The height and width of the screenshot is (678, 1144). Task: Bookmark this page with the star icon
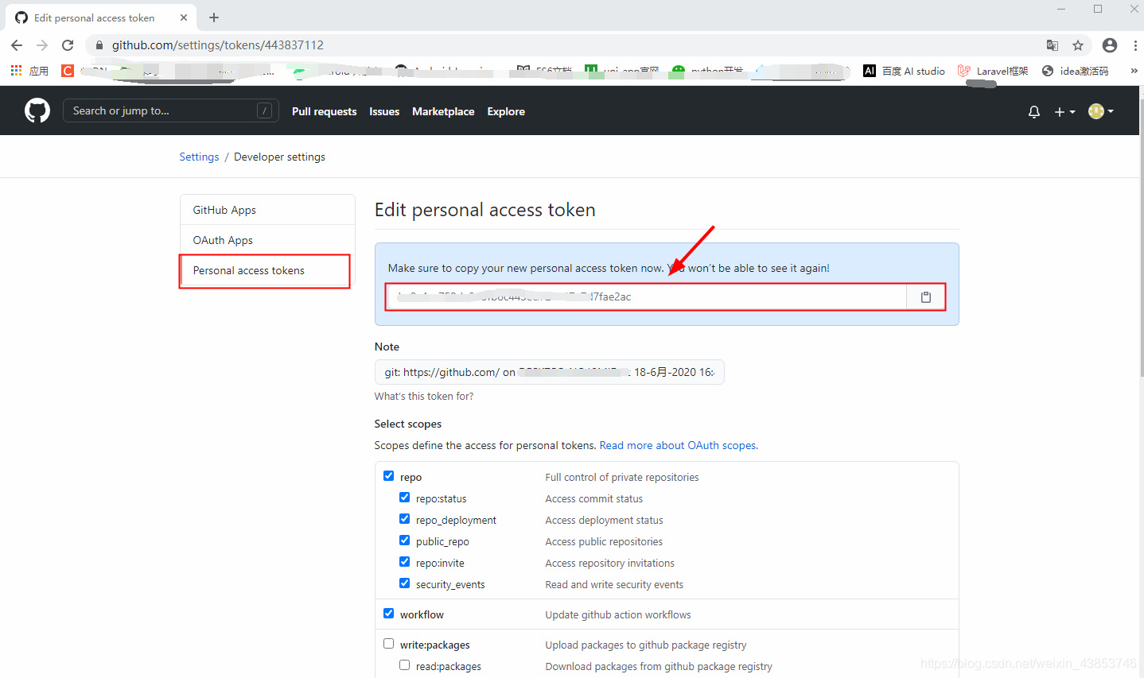[x=1078, y=45]
